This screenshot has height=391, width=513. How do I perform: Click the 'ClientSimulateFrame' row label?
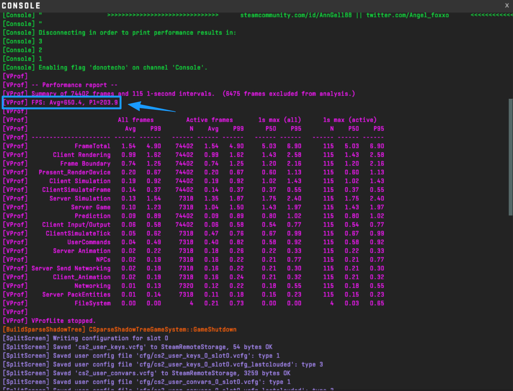click(76, 190)
